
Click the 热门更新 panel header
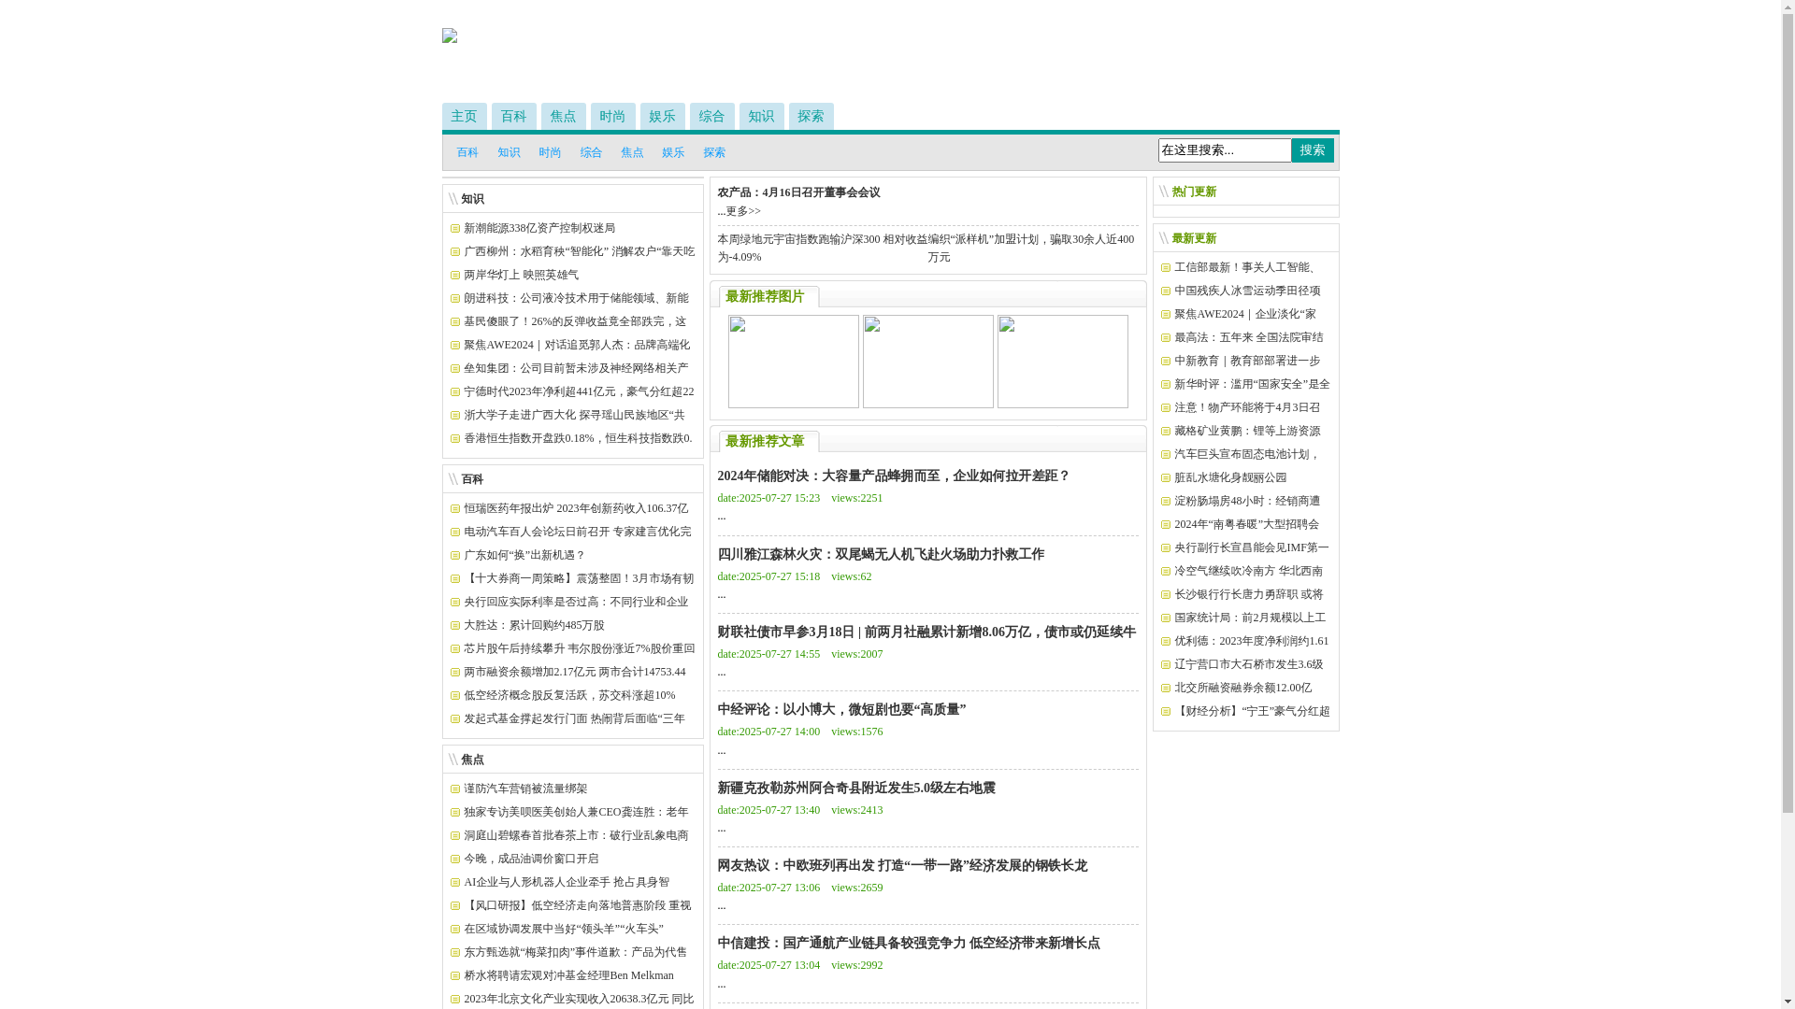1194,192
